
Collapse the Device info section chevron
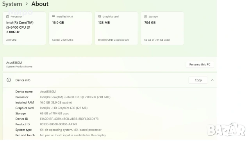click(x=212, y=80)
